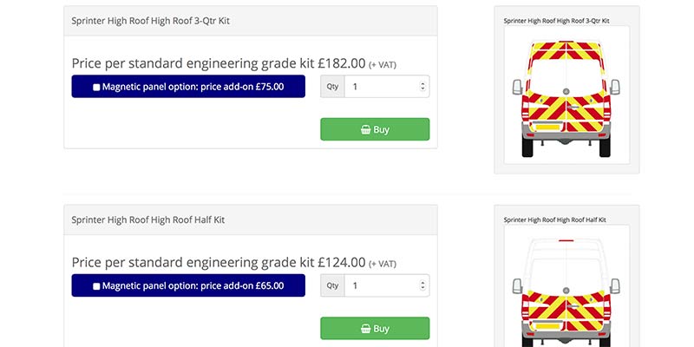Open the 3-Qtr Kit van chevron thumbnail
694x347 pixels.
[x=566, y=95]
